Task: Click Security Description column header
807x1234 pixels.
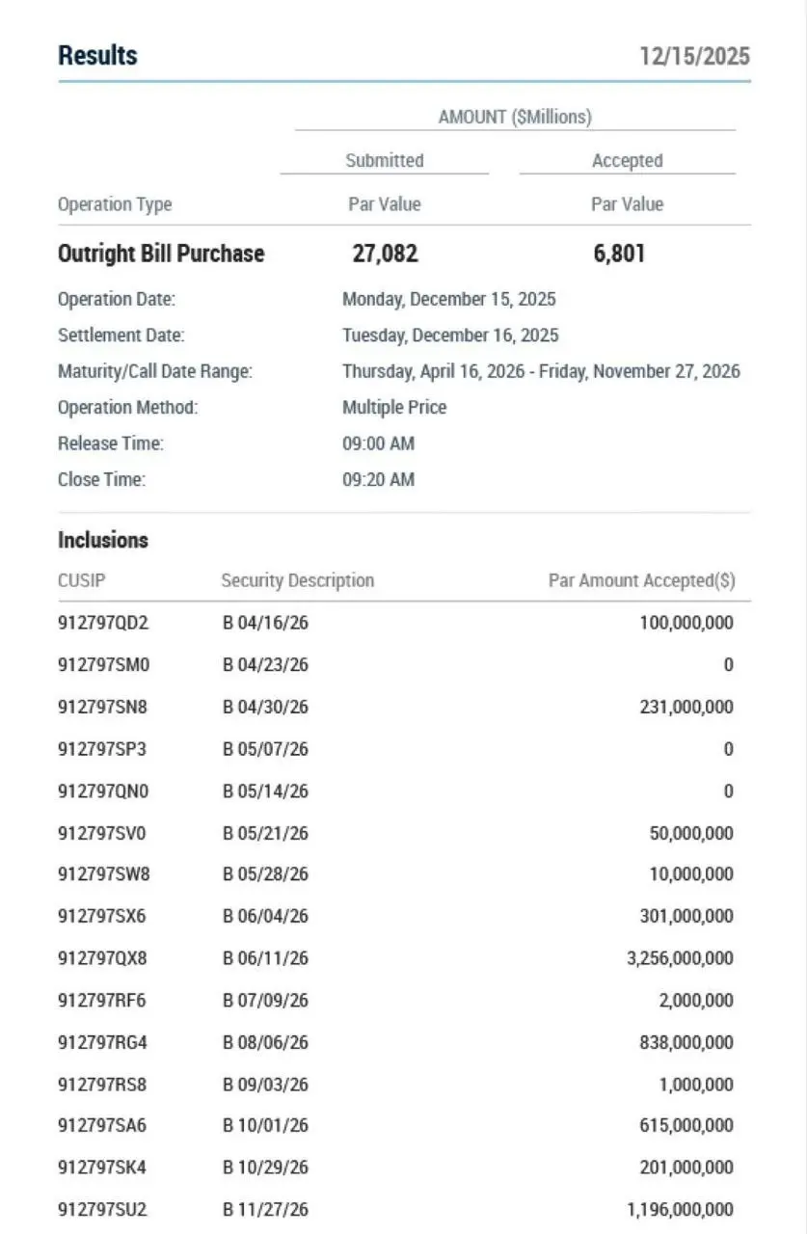Action: pos(297,580)
